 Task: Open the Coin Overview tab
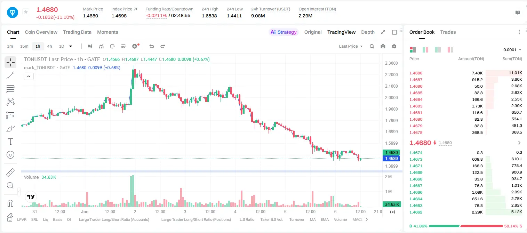tap(41, 32)
